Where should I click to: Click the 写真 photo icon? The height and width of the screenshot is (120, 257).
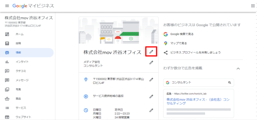pos(7,90)
